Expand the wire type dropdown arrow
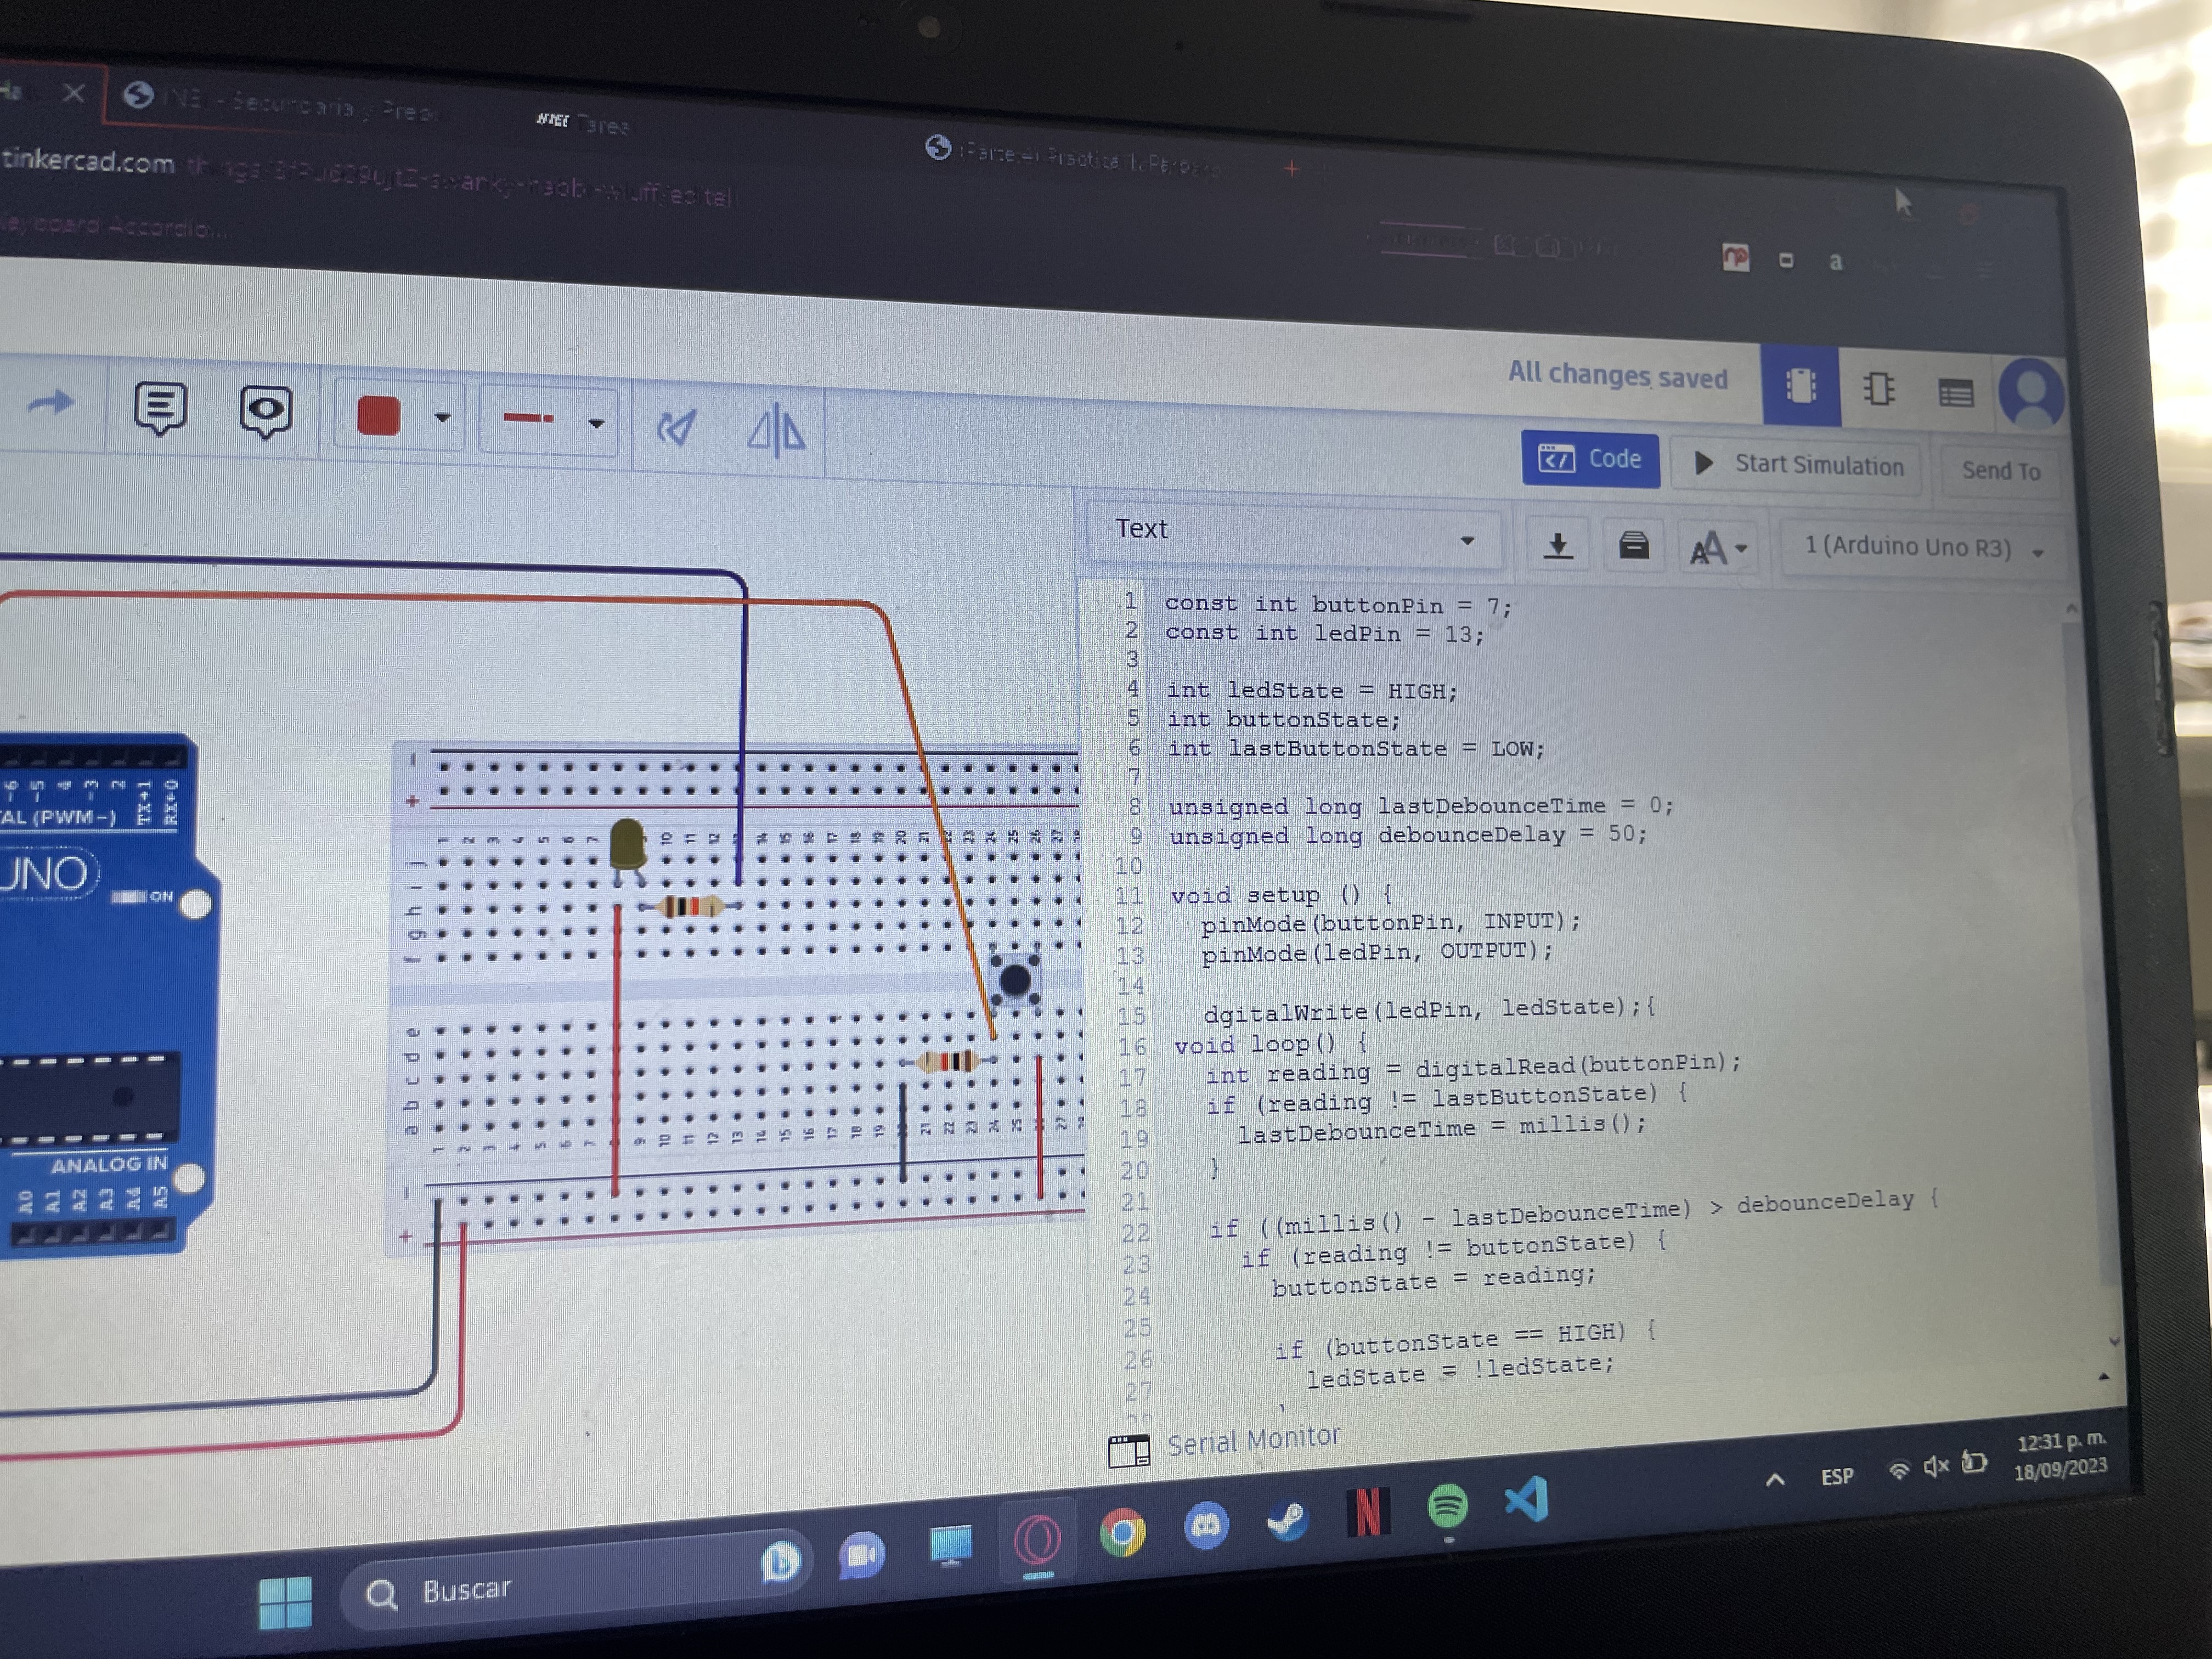The width and height of the screenshot is (2212, 1659). 596,424
